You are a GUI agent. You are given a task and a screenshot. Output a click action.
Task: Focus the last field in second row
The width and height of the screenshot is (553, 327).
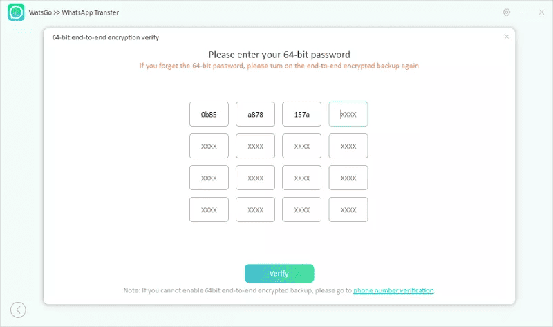348,146
